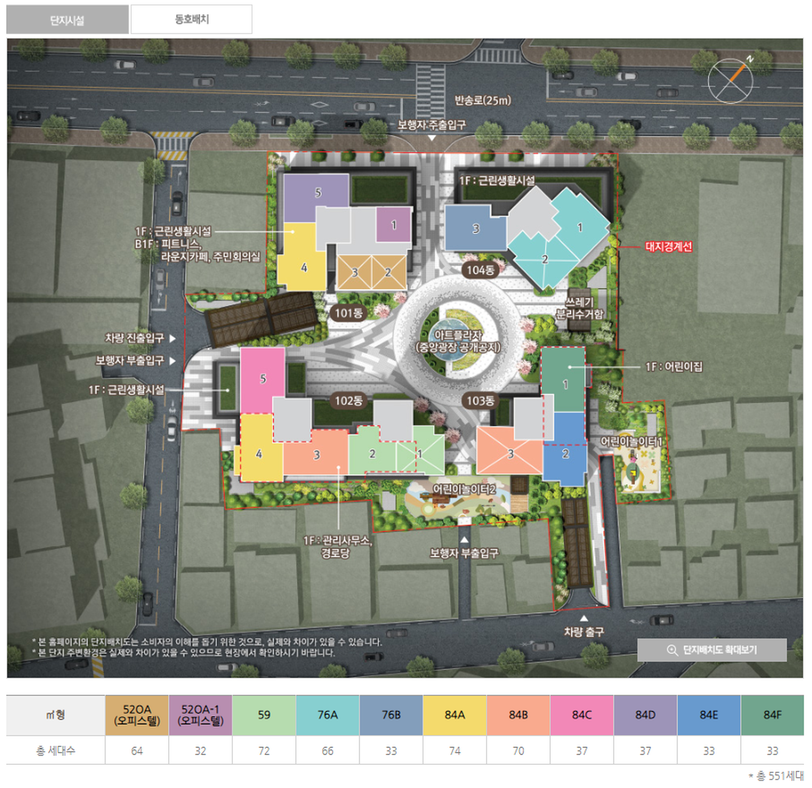Click the 84D legend swatch
Viewport: 812px width, 788px height.
[x=645, y=715]
